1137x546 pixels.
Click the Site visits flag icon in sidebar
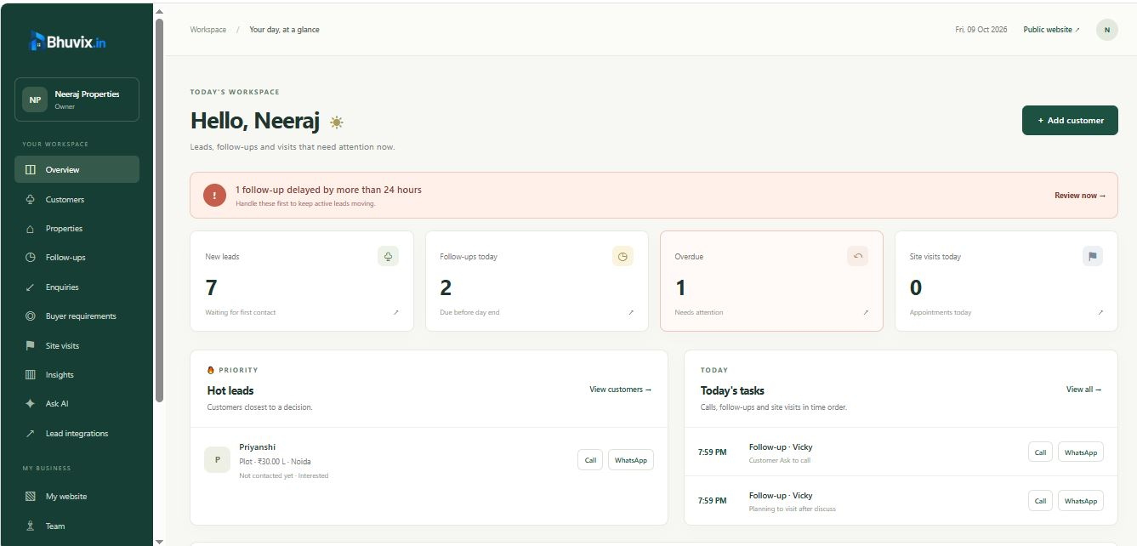(31, 346)
